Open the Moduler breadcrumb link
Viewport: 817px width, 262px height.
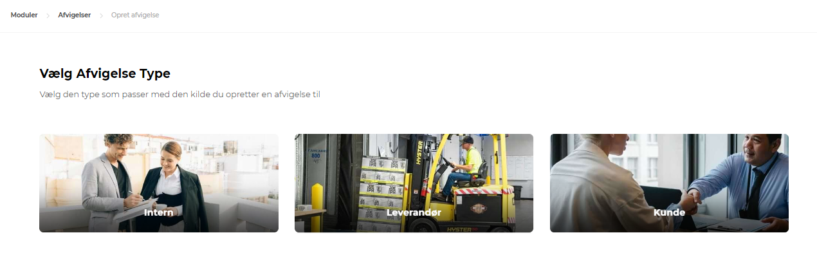pyautogui.click(x=24, y=15)
